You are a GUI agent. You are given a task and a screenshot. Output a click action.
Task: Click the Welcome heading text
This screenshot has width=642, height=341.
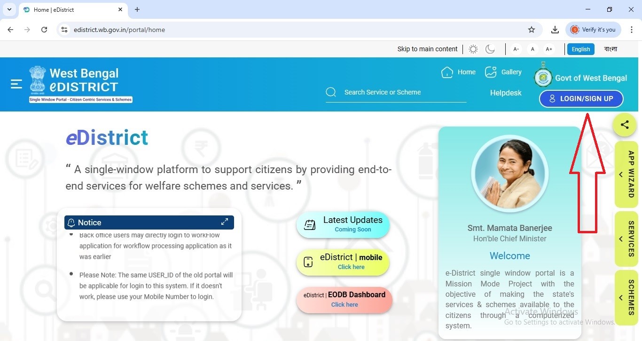point(509,256)
